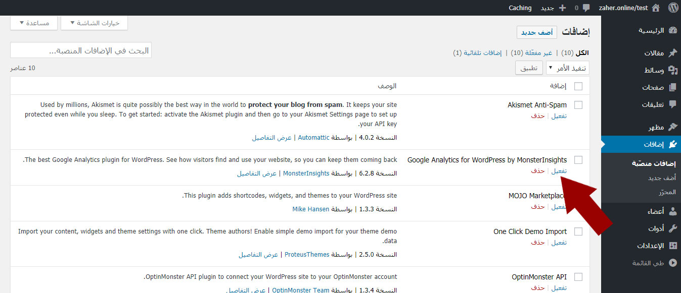The height and width of the screenshot is (293, 681).
Task: Select the إضافات plugins sidebar item
Action: click(641, 144)
